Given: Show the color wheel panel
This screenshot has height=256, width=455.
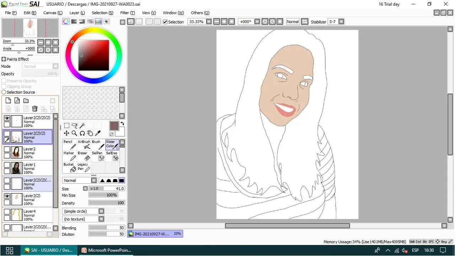Looking at the screenshot, I should tap(66, 22).
